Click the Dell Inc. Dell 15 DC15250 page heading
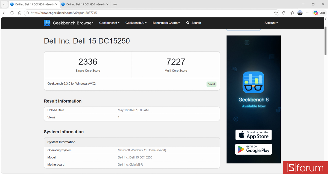 click(x=87, y=41)
